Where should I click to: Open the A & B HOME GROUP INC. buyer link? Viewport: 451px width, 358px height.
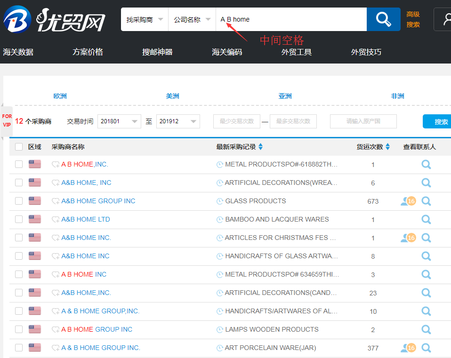(101, 348)
